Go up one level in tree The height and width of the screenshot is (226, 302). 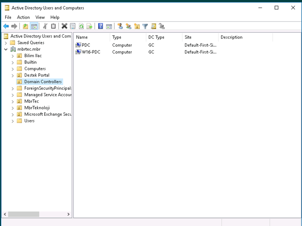[26, 26]
